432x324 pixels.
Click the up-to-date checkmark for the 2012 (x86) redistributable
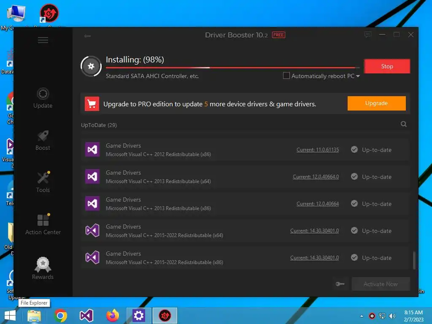pyautogui.click(x=354, y=150)
